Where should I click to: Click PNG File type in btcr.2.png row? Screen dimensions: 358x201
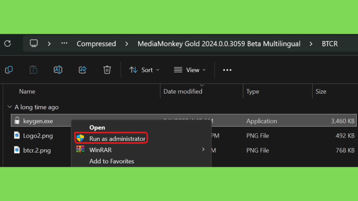point(258,150)
